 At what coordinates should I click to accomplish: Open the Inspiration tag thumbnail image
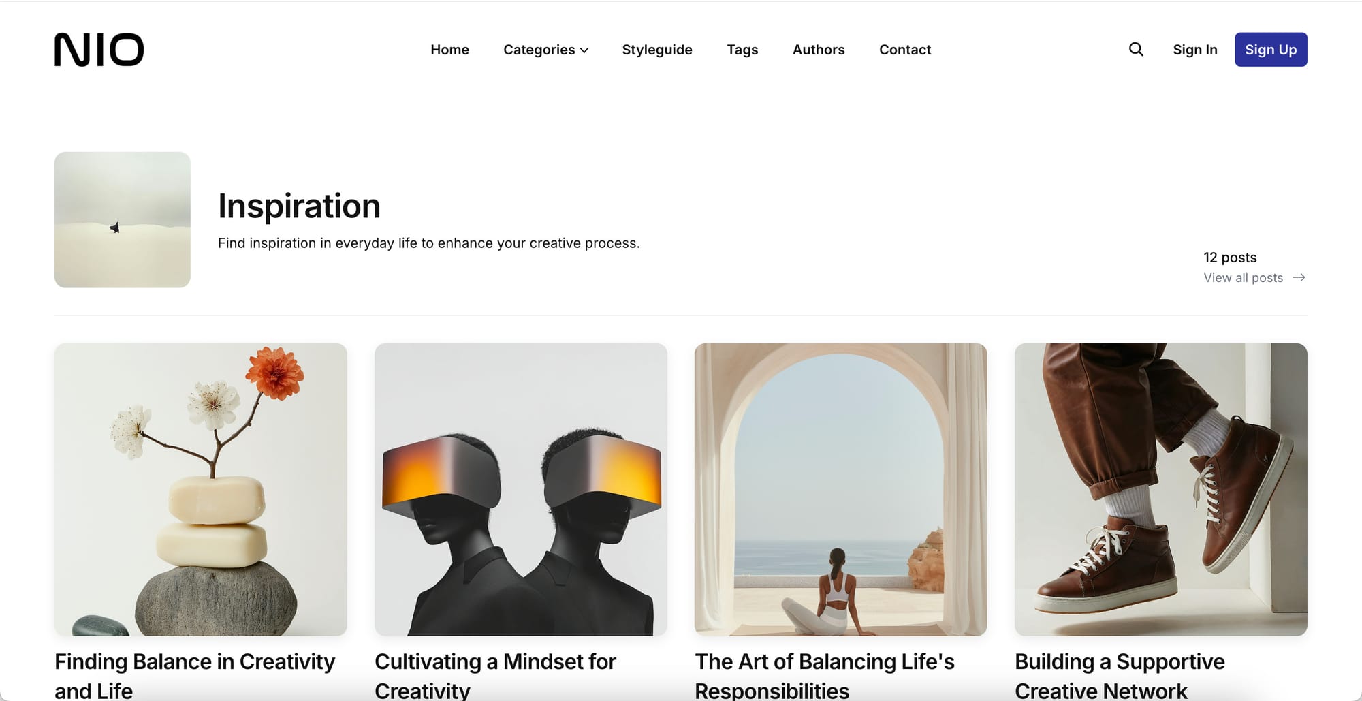click(x=123, y=219)
